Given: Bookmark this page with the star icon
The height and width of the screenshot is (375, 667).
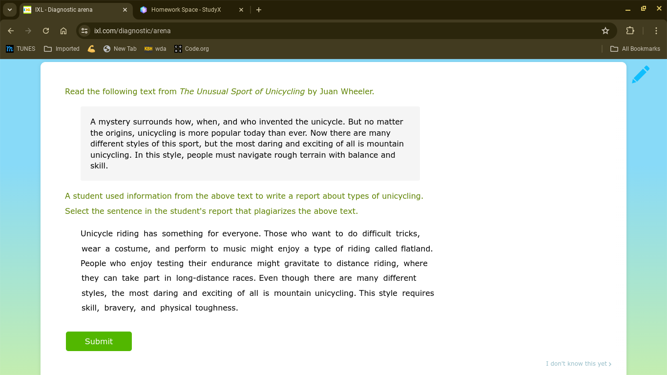Looking at the screenshot, I should [x=605, y=31].
